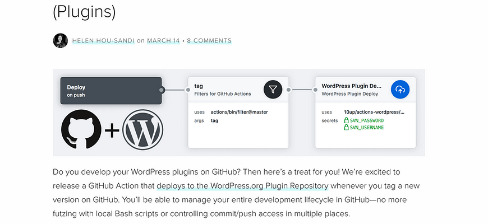
Task: Open author avatar of Helen Hou-Sandi
Action: coord(61,40)
